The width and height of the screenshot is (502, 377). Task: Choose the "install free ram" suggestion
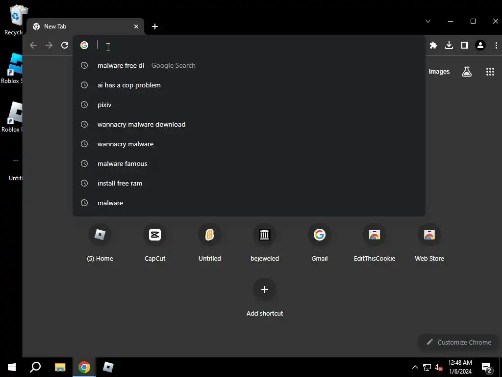coord(249,183)
